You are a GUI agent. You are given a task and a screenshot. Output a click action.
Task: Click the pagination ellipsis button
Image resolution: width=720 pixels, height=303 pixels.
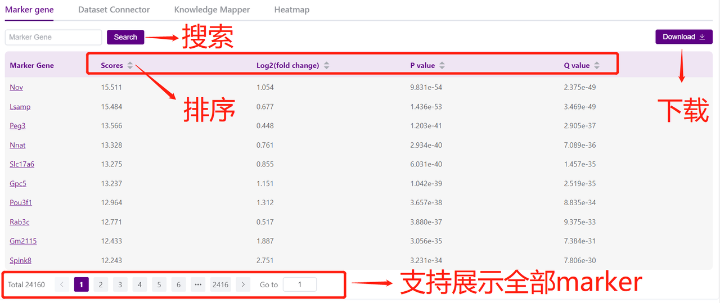[x=198, y=284]
